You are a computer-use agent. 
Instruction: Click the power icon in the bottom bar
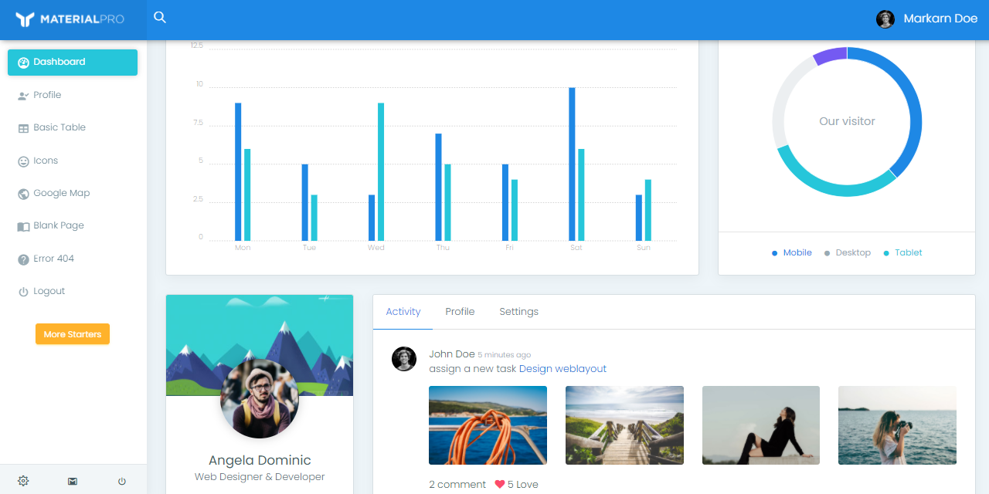tap(121, 480)
